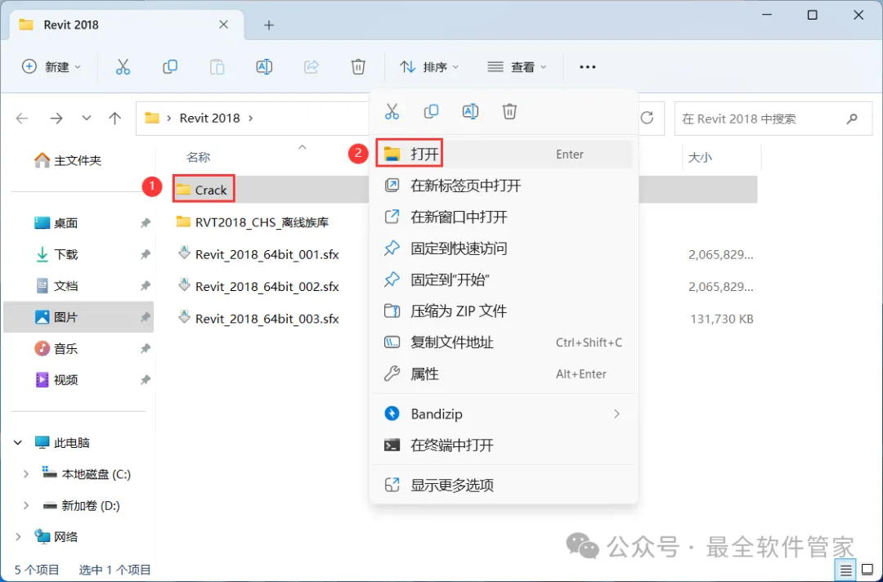Open the three-dots See more menu
The image size is (883, 582).
(x=587, y=67)
